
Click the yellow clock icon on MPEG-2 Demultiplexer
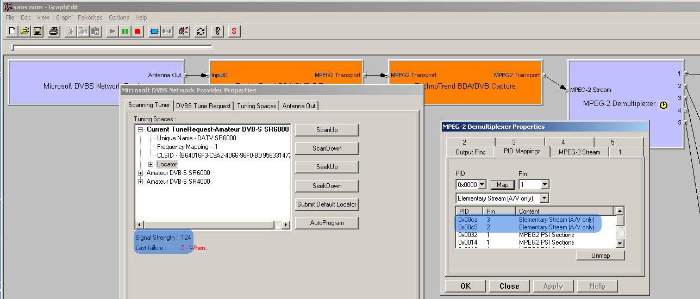point(664,104)
